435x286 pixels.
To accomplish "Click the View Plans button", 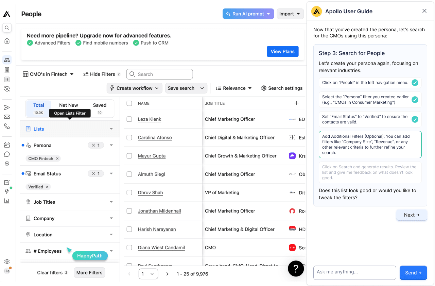I will tap(283, 51).
